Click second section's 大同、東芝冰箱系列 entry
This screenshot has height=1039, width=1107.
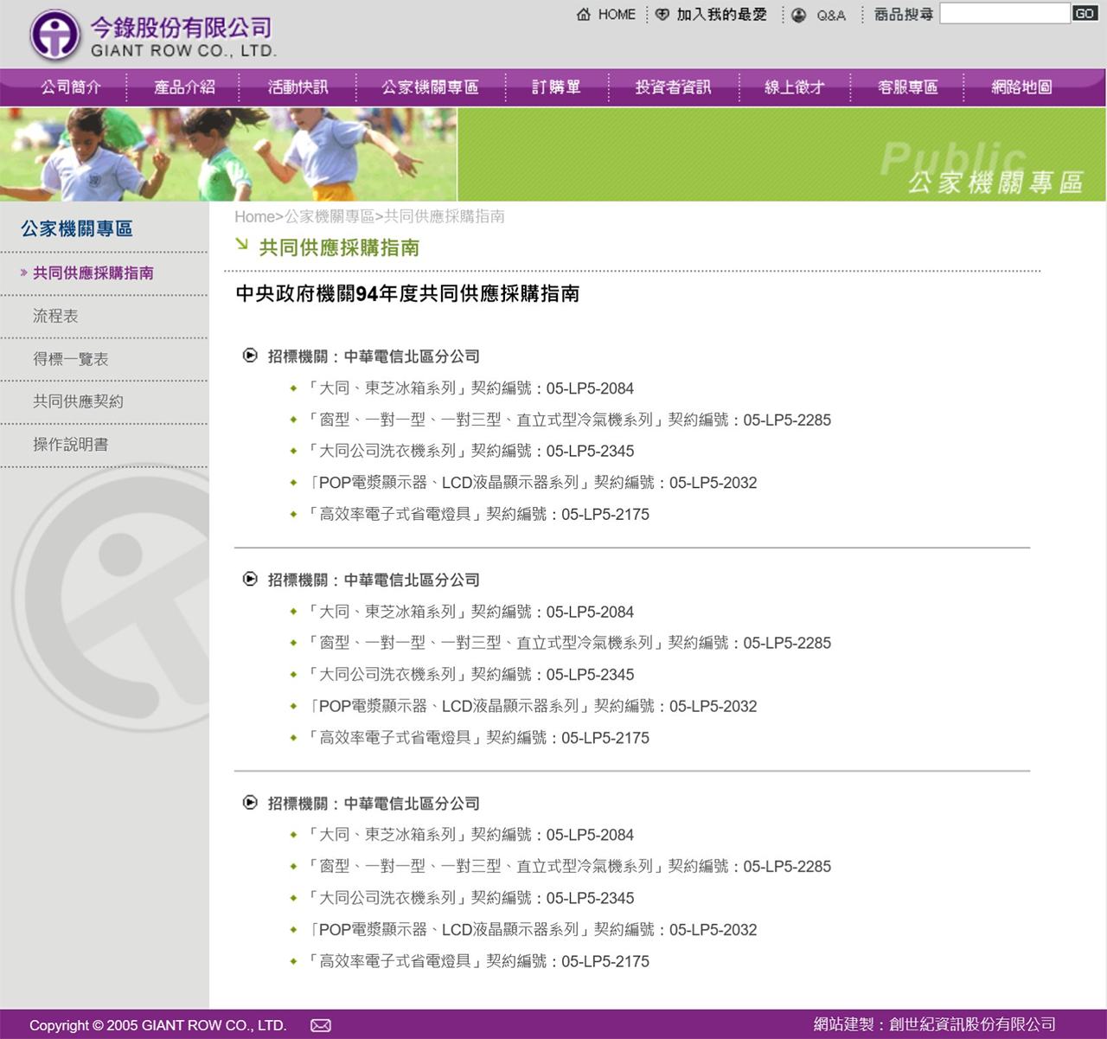point(470,612)
